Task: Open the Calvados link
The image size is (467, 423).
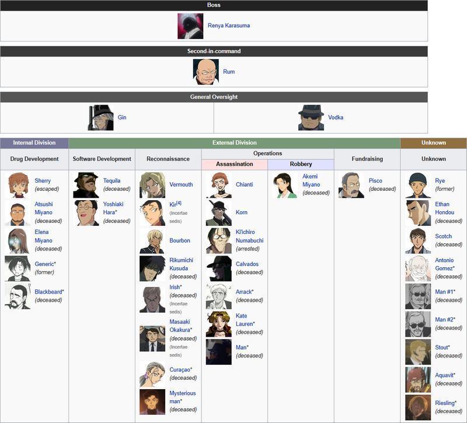Action: [x=247, y=264]
